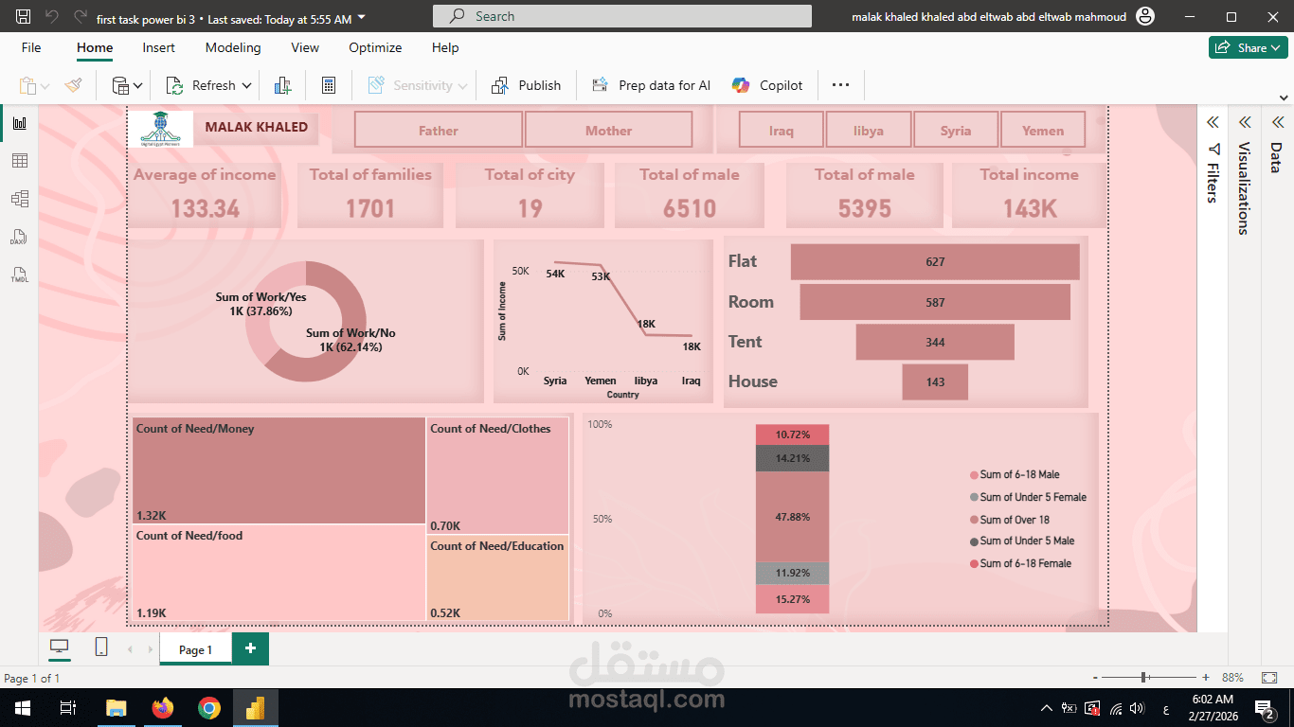This screenshot has width=1294, height=727.
Task: Click the Data pane label
Action: coord(1276,157)
